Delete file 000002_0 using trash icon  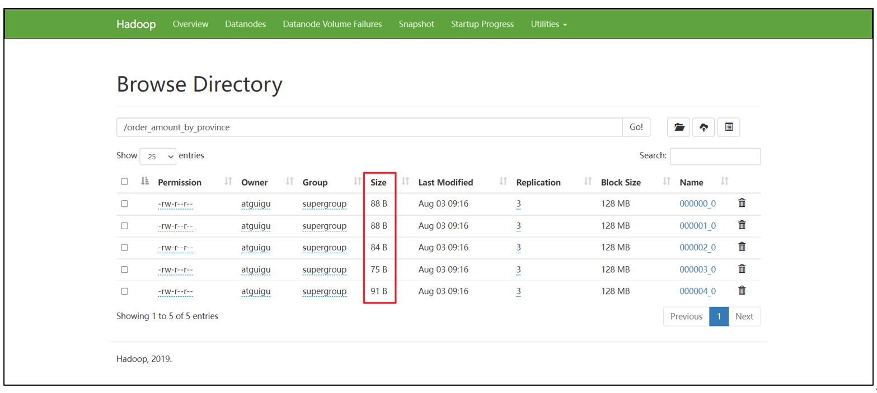pyautogui.click(x=742, y=247)
